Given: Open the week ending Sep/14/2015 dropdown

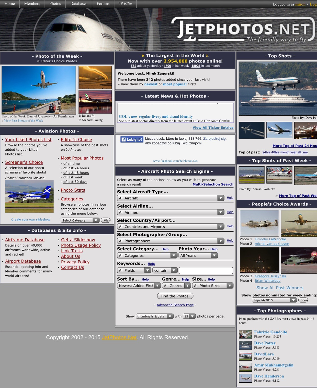Looking at the screenshot, I should [x=274, y=300].
